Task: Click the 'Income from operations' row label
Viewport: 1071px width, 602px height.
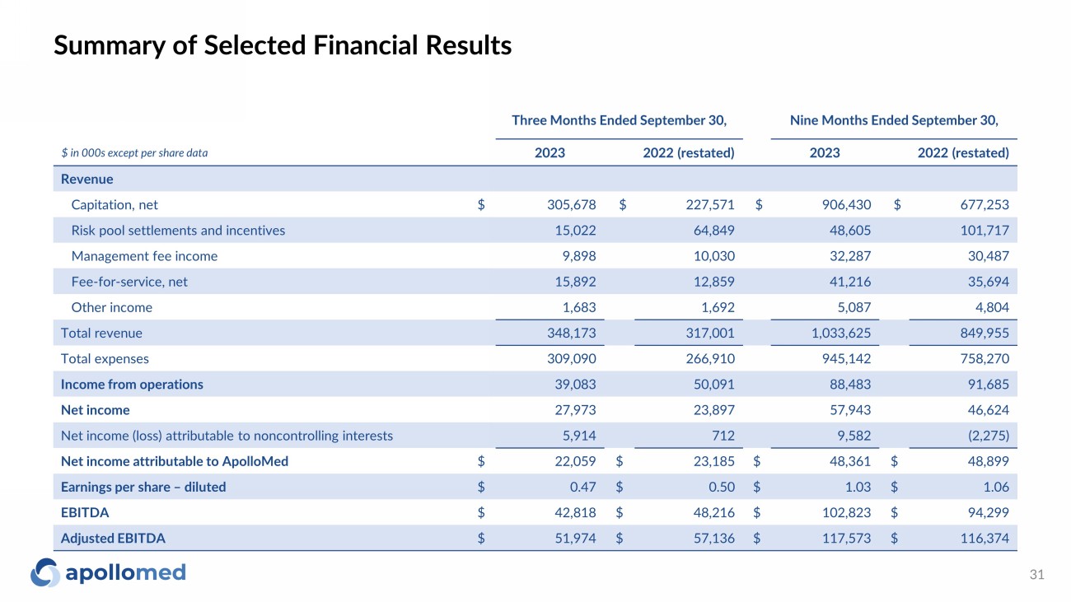Action: 132,385
